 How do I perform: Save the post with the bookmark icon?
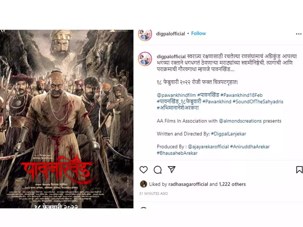coord(299,169)
